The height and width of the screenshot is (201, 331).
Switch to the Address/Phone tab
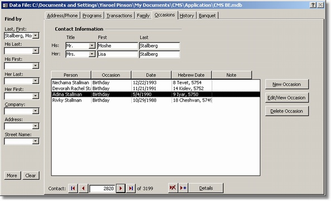63,16
